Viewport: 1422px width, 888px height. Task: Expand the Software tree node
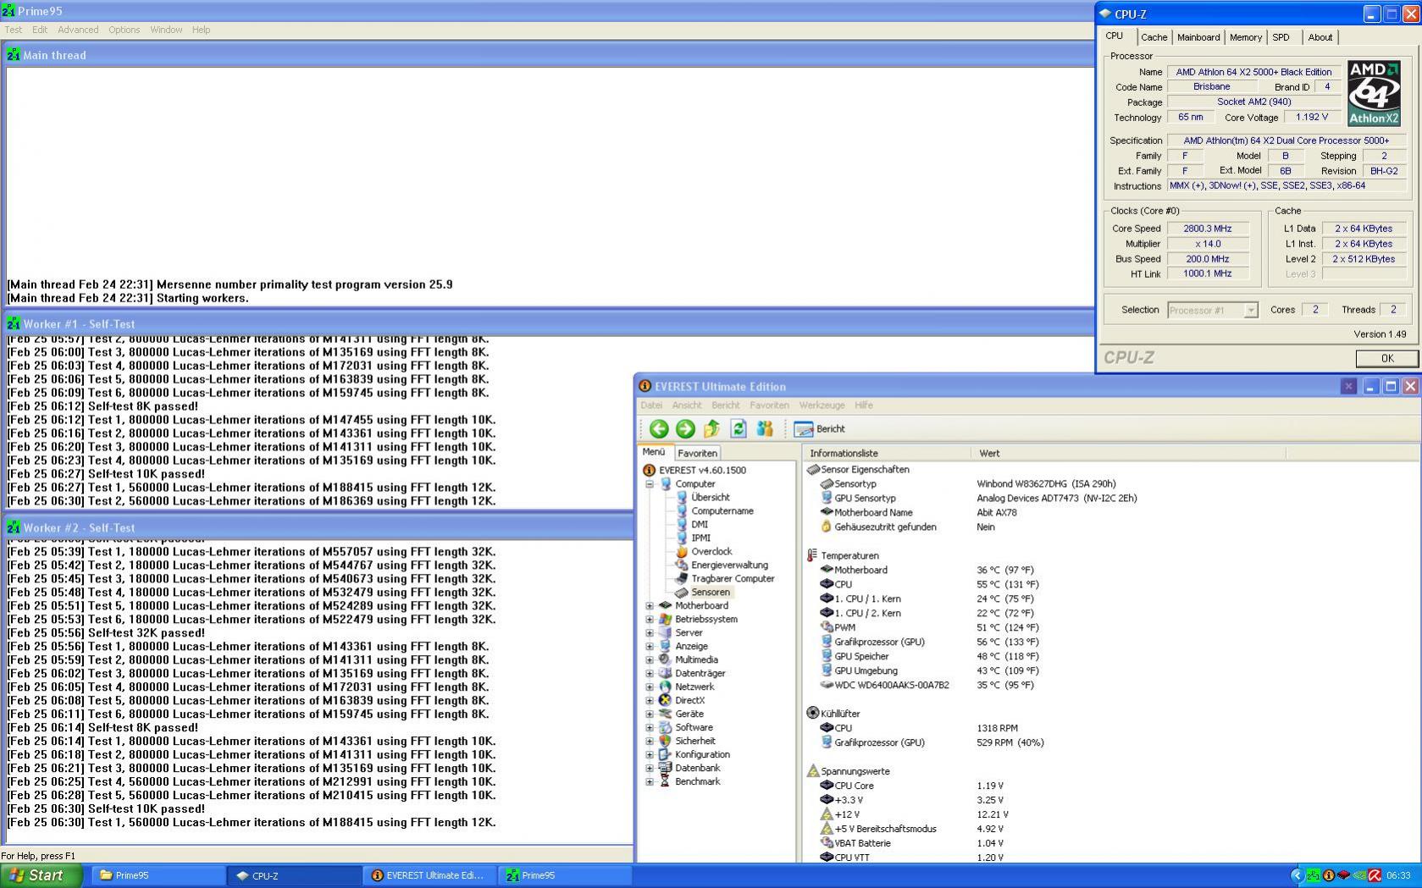[x=650, y=728]
